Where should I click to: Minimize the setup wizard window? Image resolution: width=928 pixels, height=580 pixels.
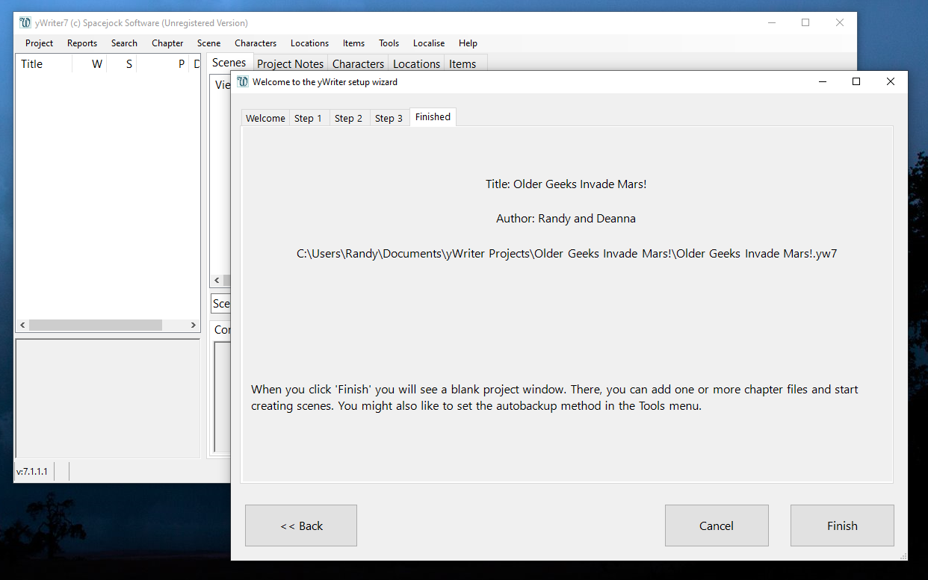(822, 82)
